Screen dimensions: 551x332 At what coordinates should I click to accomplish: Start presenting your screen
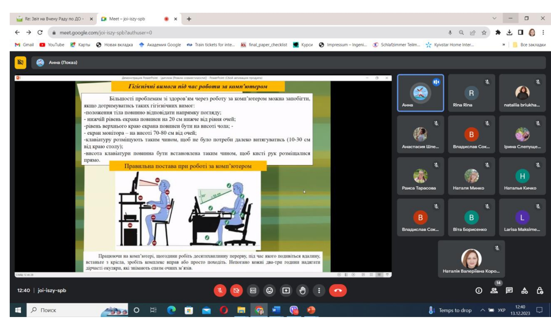[286, 290]
